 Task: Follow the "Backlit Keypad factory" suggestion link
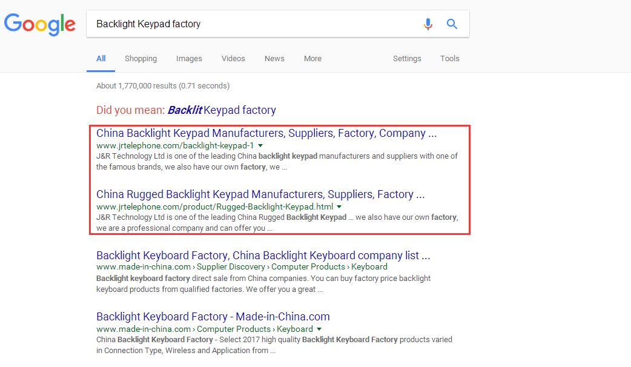click(222, 110)
